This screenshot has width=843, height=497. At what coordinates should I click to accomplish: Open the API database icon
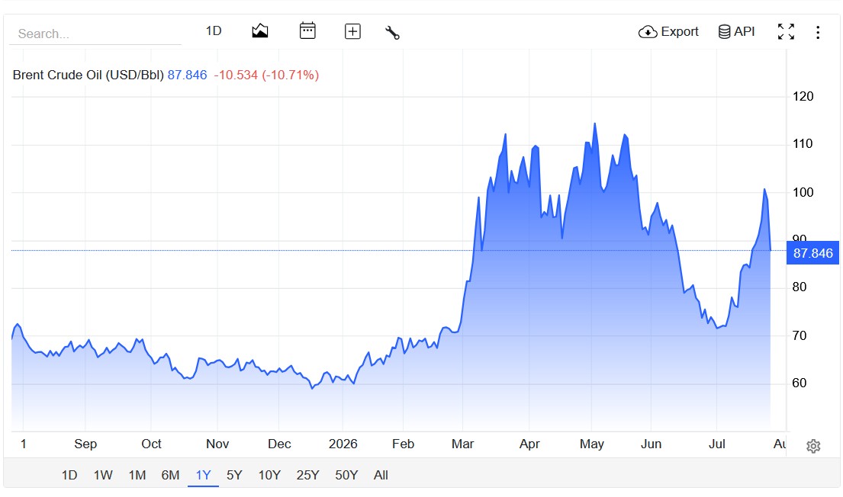coord(736,32)
